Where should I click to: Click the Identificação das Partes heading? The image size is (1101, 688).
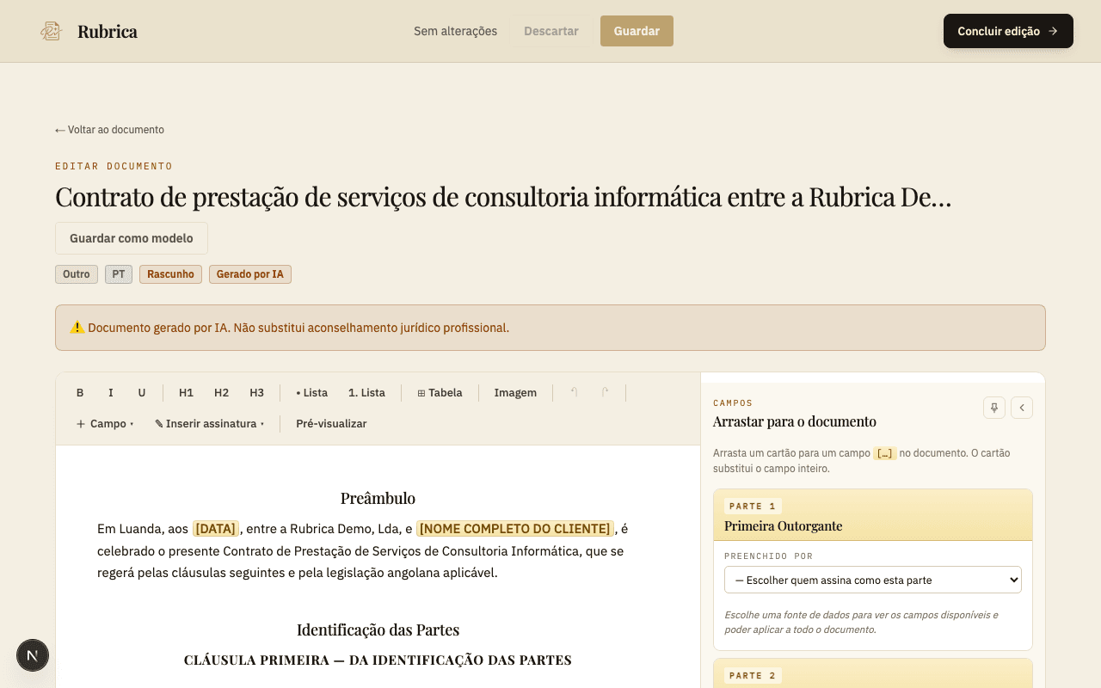378,630
